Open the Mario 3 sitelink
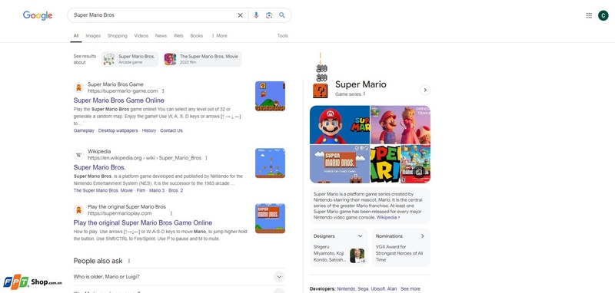The height and width of the screenshot is (293, 615). tap(157, 190)
